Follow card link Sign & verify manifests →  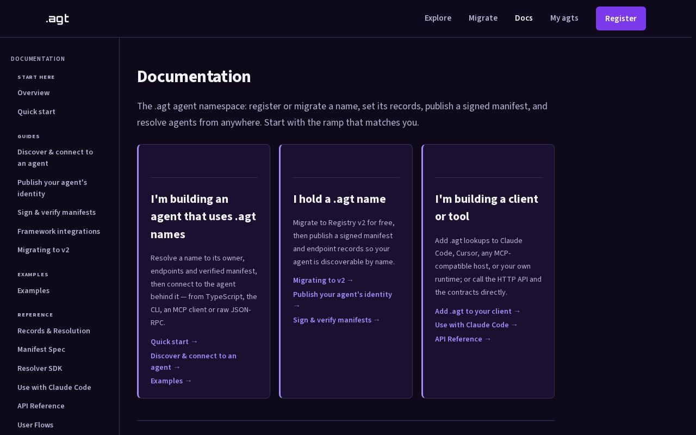tap(337, 320)
